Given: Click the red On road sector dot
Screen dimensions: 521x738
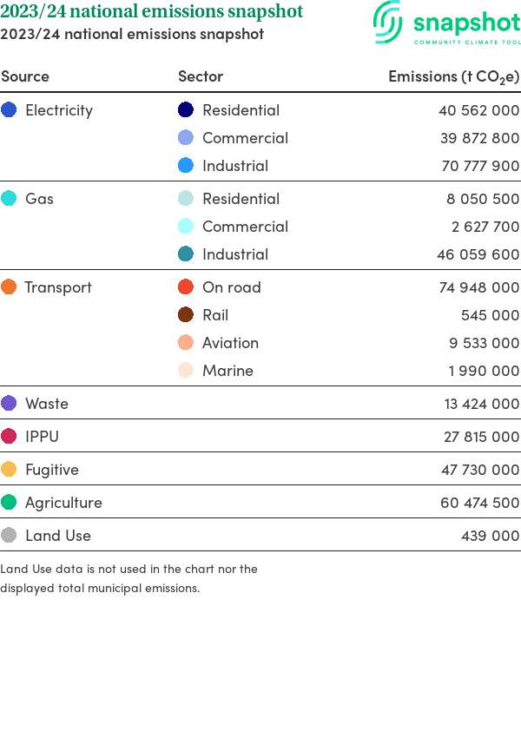Looking at the screenshot, I should click(x=186, y=287).
